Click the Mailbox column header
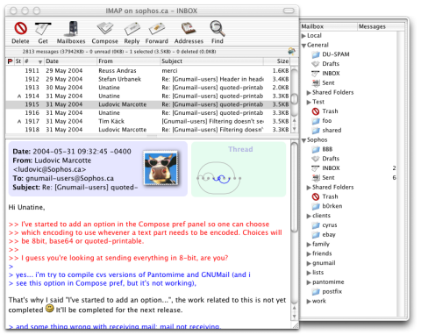 (x=329, y=26)
